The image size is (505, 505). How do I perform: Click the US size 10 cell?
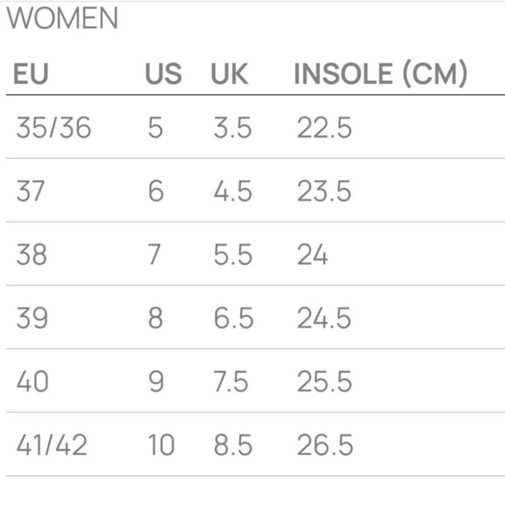pyautogui.click(x=161, y=445)
